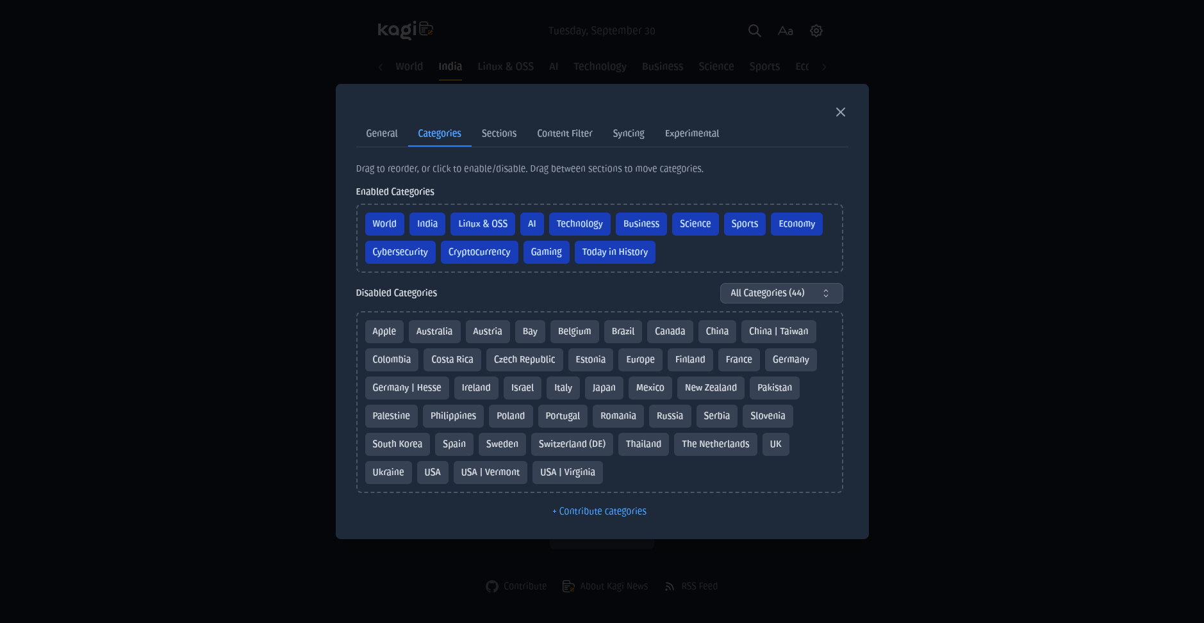Close the settings dialog with X
Viewport: 1204px width, 623px height.
(840, 112)
